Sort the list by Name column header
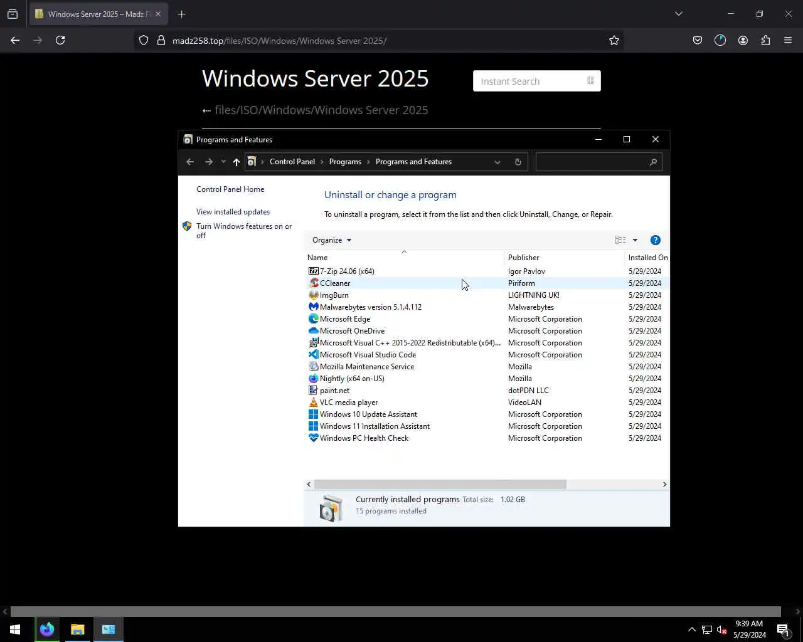This screenshot has height=642, width=803. [405, 258]
